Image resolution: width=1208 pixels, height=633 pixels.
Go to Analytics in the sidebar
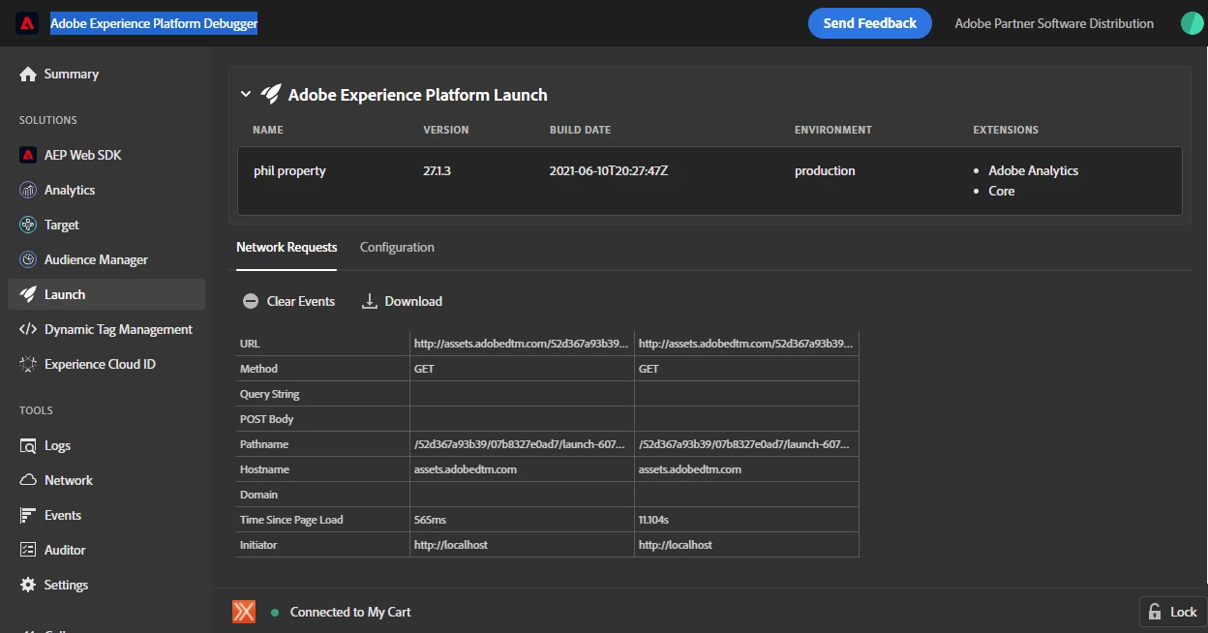click(x=70, y=190)
